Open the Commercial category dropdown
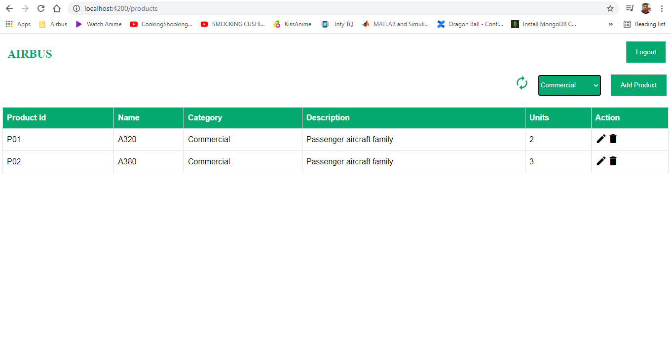The height and width of the screenshot is (338, 671). tap(569, 85)
